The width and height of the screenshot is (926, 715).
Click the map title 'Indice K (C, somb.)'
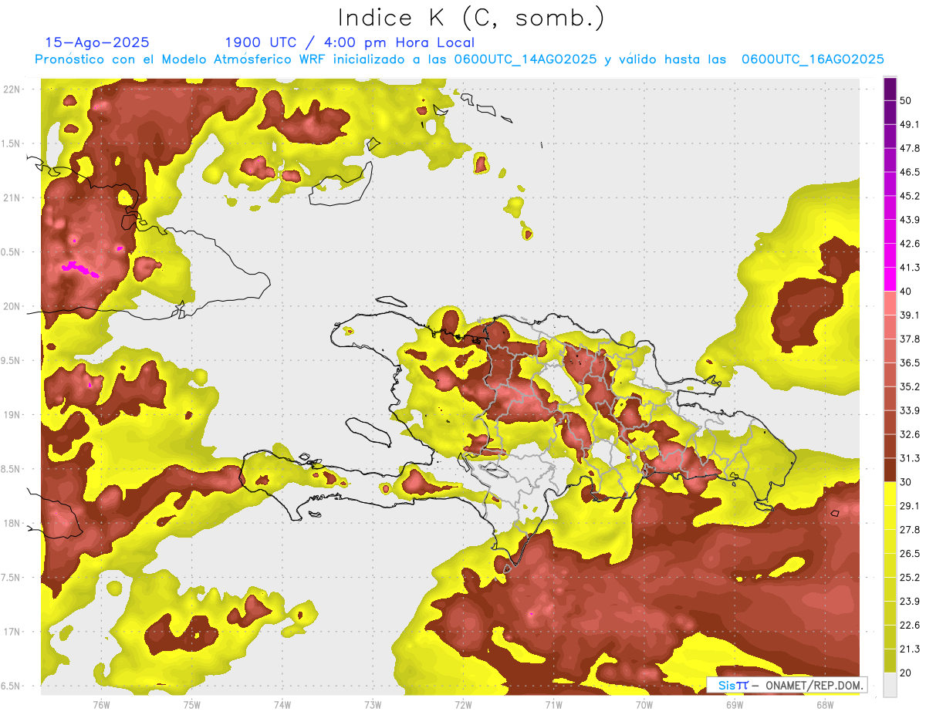[471, 18]
